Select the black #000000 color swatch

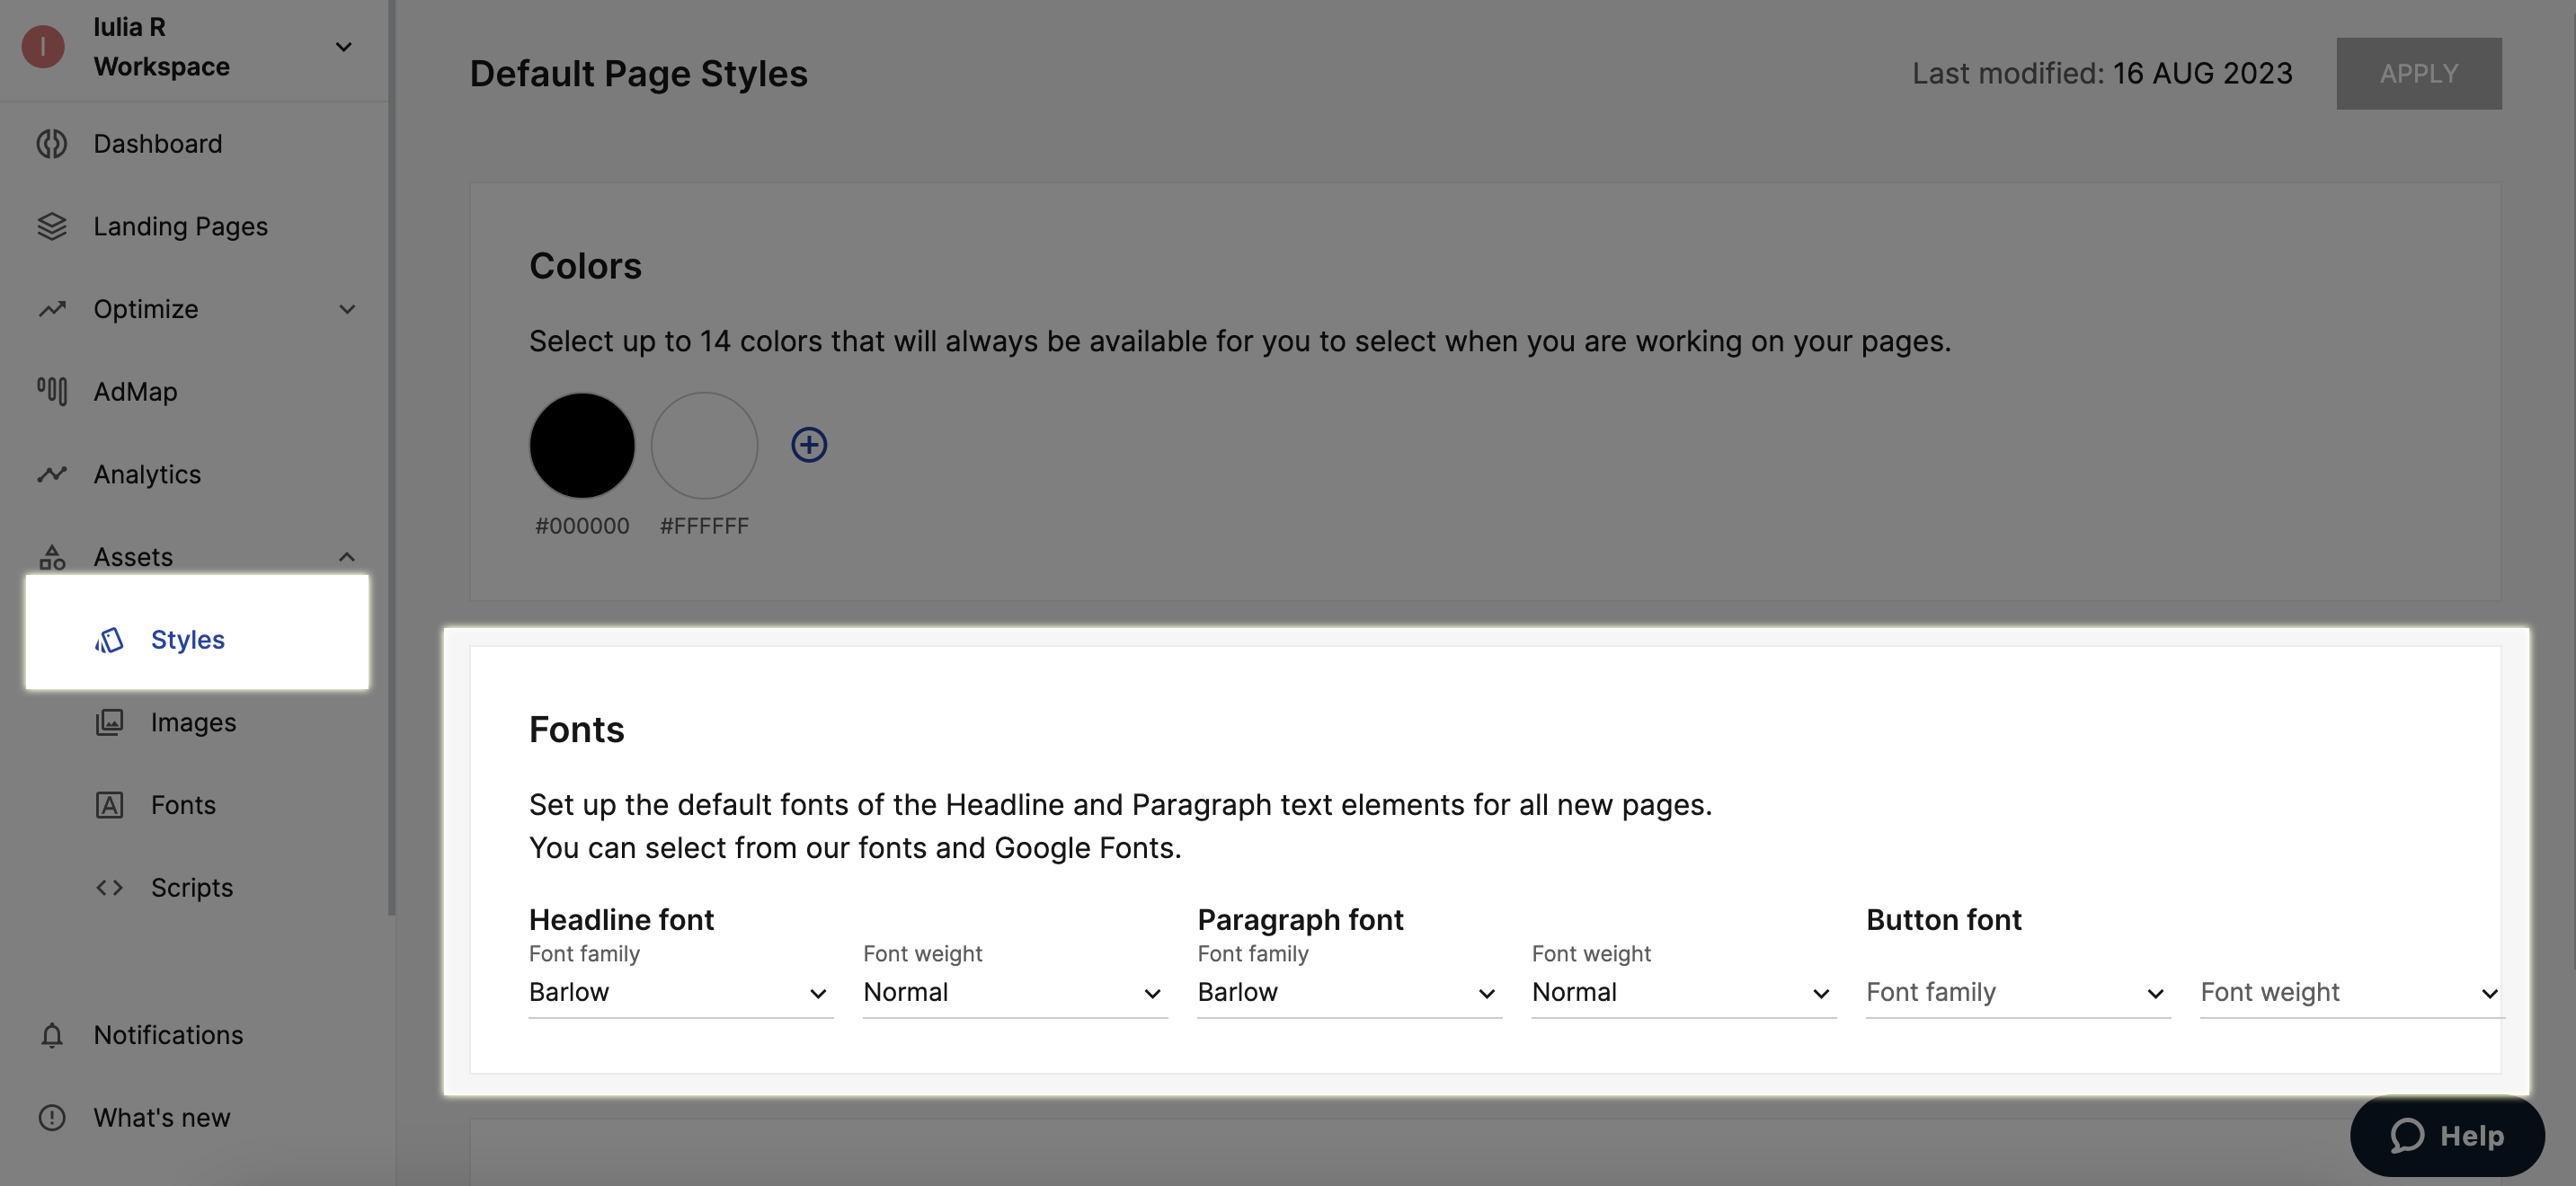point(582,445)
